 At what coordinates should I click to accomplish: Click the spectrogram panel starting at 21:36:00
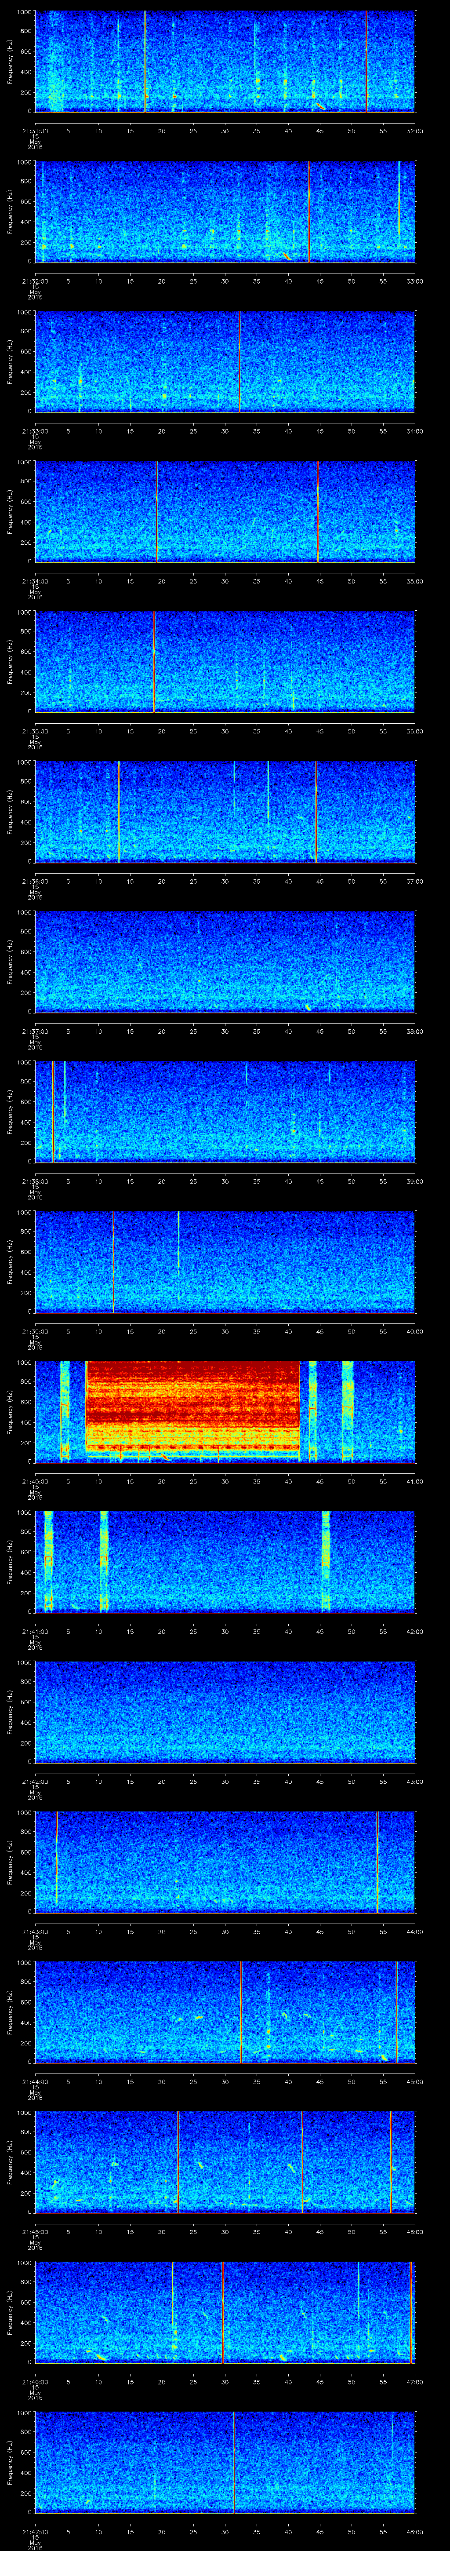coord(225,811)
